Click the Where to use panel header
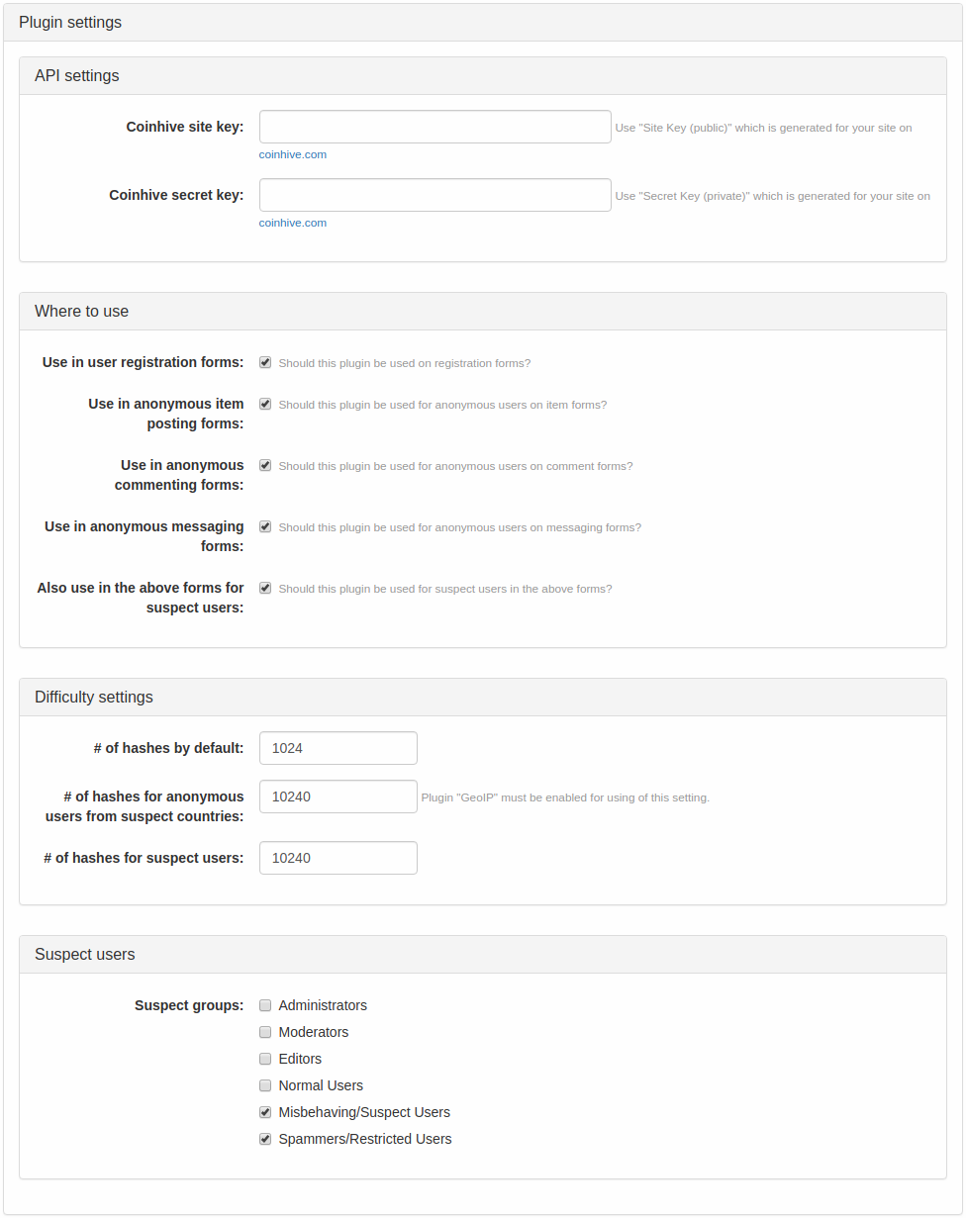This screenshot has width=966, height=1218. point(483,312)
